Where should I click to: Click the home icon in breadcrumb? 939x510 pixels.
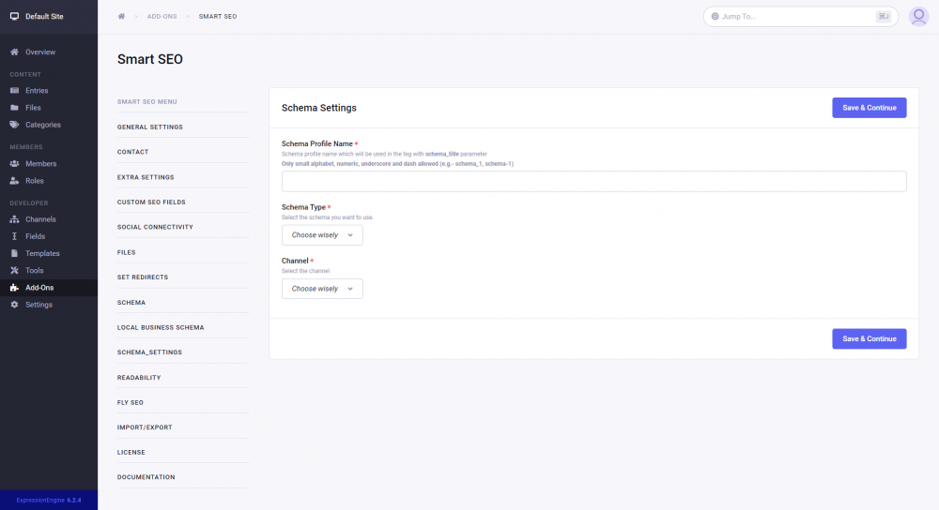121,17
